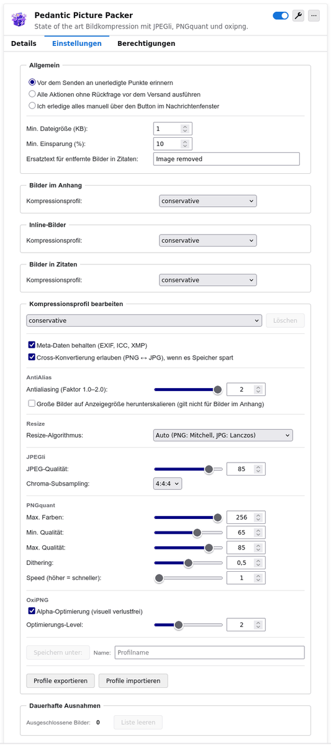The width and height of the screenshot is (331, 745).
Task: Open the Berechtigungen tab
Action: point(146,43)
